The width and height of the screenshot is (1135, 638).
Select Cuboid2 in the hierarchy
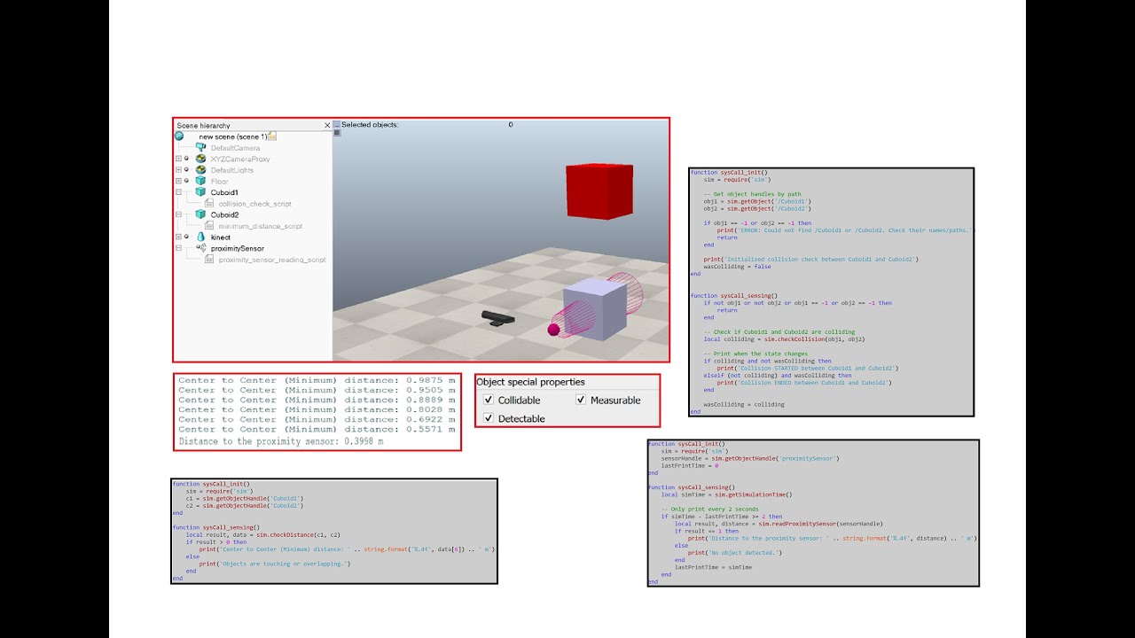click(x=224, y=214)
